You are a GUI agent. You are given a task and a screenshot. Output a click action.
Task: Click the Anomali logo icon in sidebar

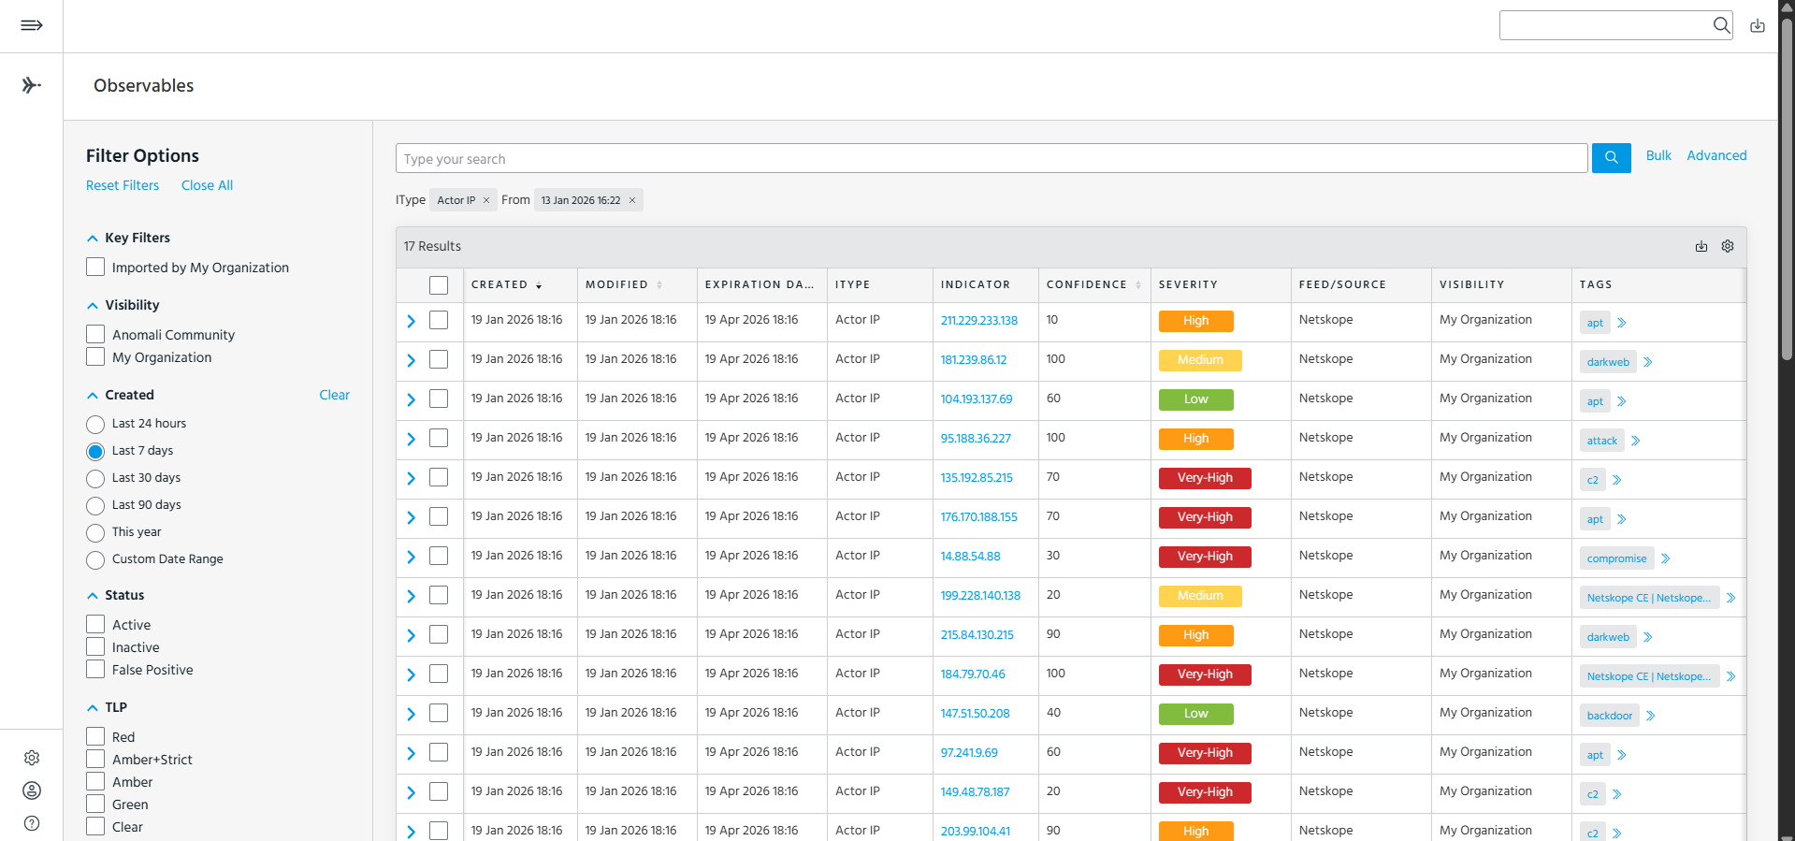pyautogui.click(x=32, y=85)
